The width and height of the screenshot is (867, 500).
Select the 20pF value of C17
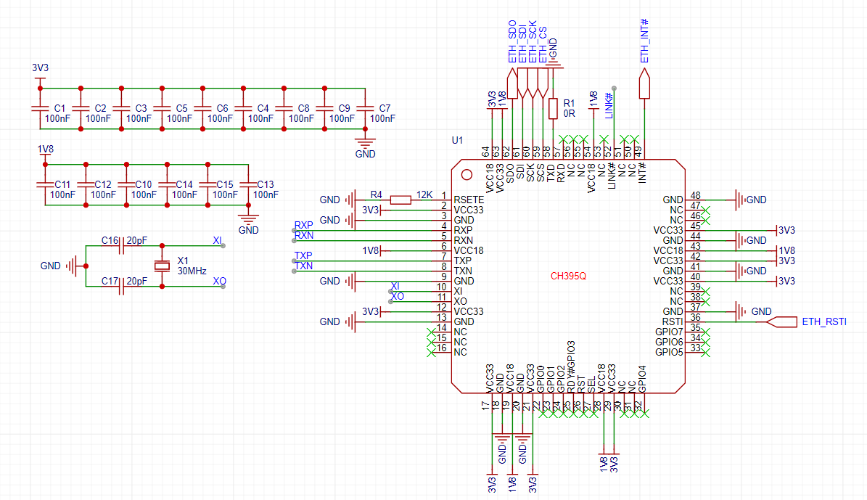(x=136, y=281)
